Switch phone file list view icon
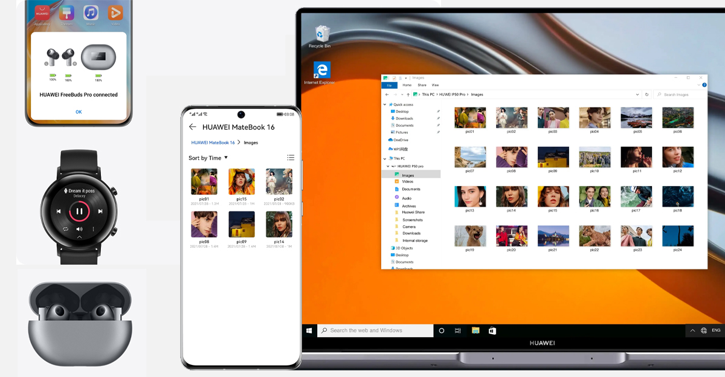The width and height of the screenshot is (725, 377). click(x=291, y=158)
